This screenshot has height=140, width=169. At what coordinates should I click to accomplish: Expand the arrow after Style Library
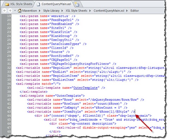coord(62,11)
